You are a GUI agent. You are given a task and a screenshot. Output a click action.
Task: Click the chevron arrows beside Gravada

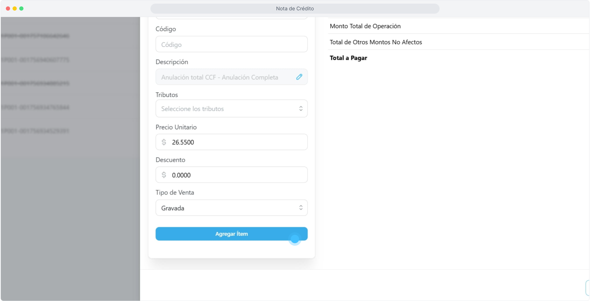301,208
